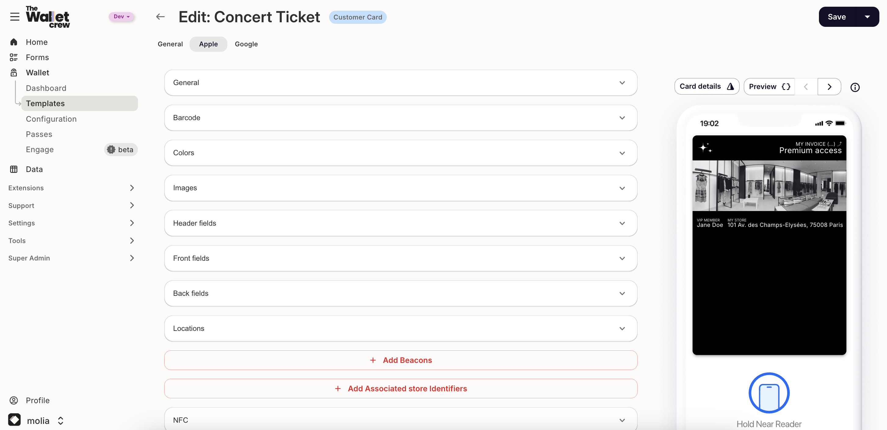
Task: Click the Data table icon
Action: pos(14,169)
